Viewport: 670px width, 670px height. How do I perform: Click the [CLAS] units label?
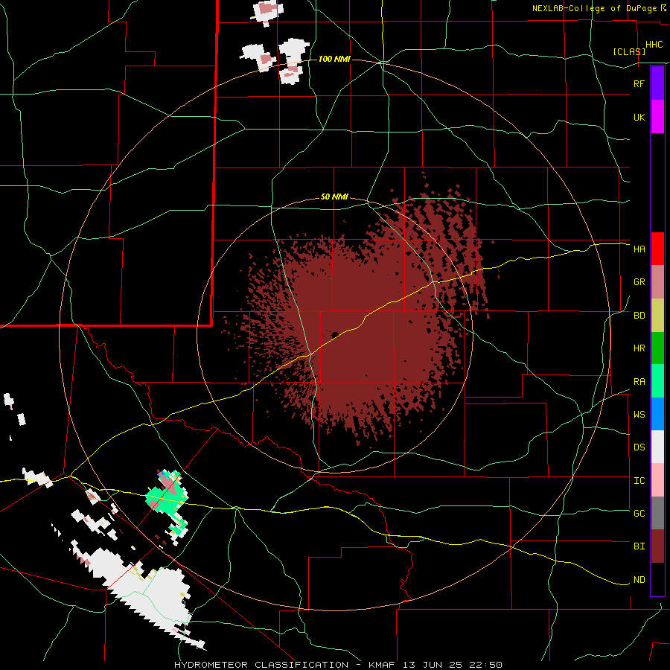click(x=629, y=51)
